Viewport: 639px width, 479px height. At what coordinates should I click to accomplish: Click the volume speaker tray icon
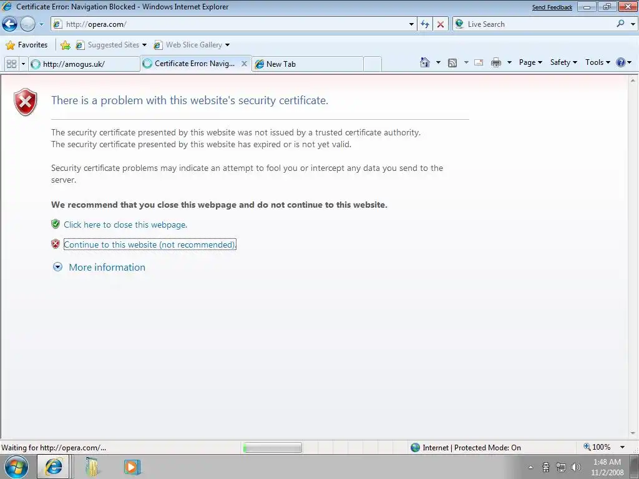coord(576,467)
